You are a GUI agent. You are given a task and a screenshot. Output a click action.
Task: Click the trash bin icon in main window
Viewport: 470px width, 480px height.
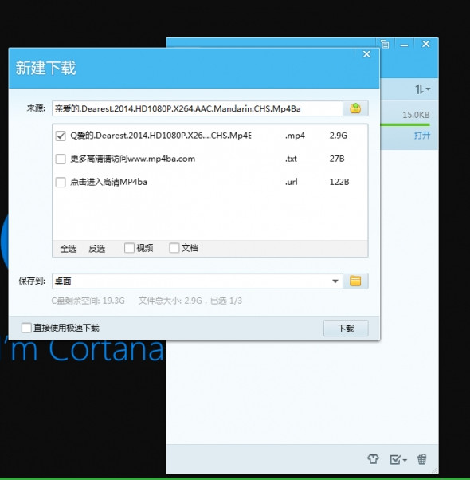point(422,459)
